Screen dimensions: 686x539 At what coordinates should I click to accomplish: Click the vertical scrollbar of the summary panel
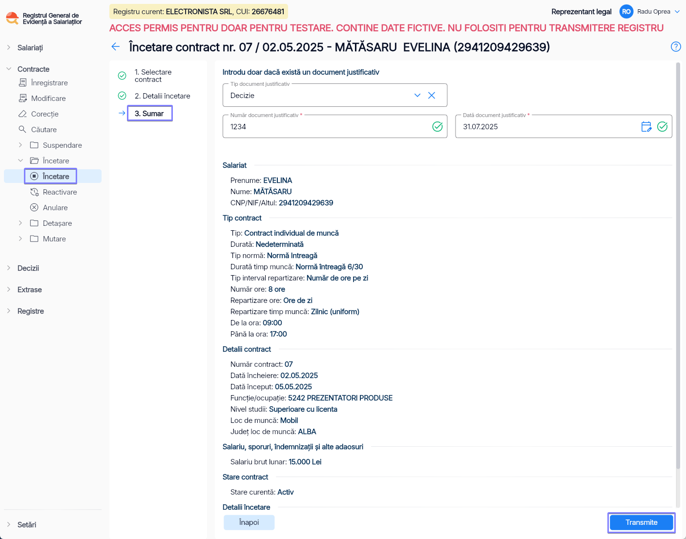[x=678, y=266]
